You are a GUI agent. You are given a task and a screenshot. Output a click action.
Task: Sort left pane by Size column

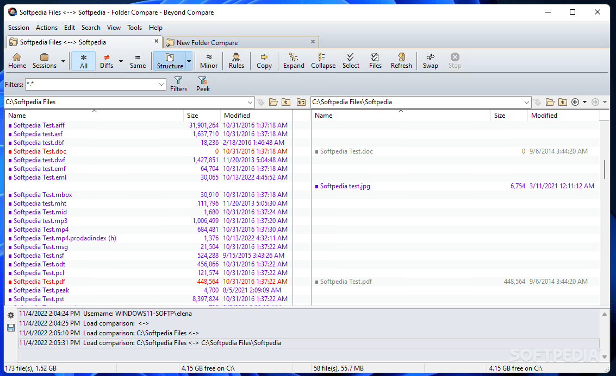(202, 115)
